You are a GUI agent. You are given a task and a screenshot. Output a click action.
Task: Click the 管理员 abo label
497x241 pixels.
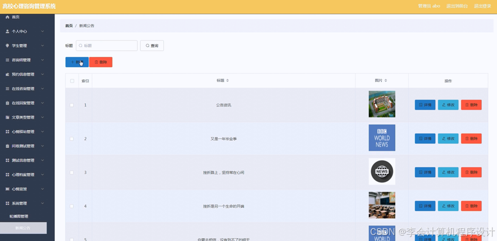click(x=429, y=6)
